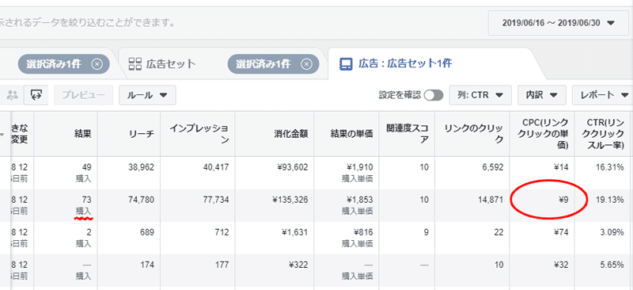Screen dimensions: 633x290
Task: Open the date range 2019/06/16 dropdown
Action: [558, 23]
